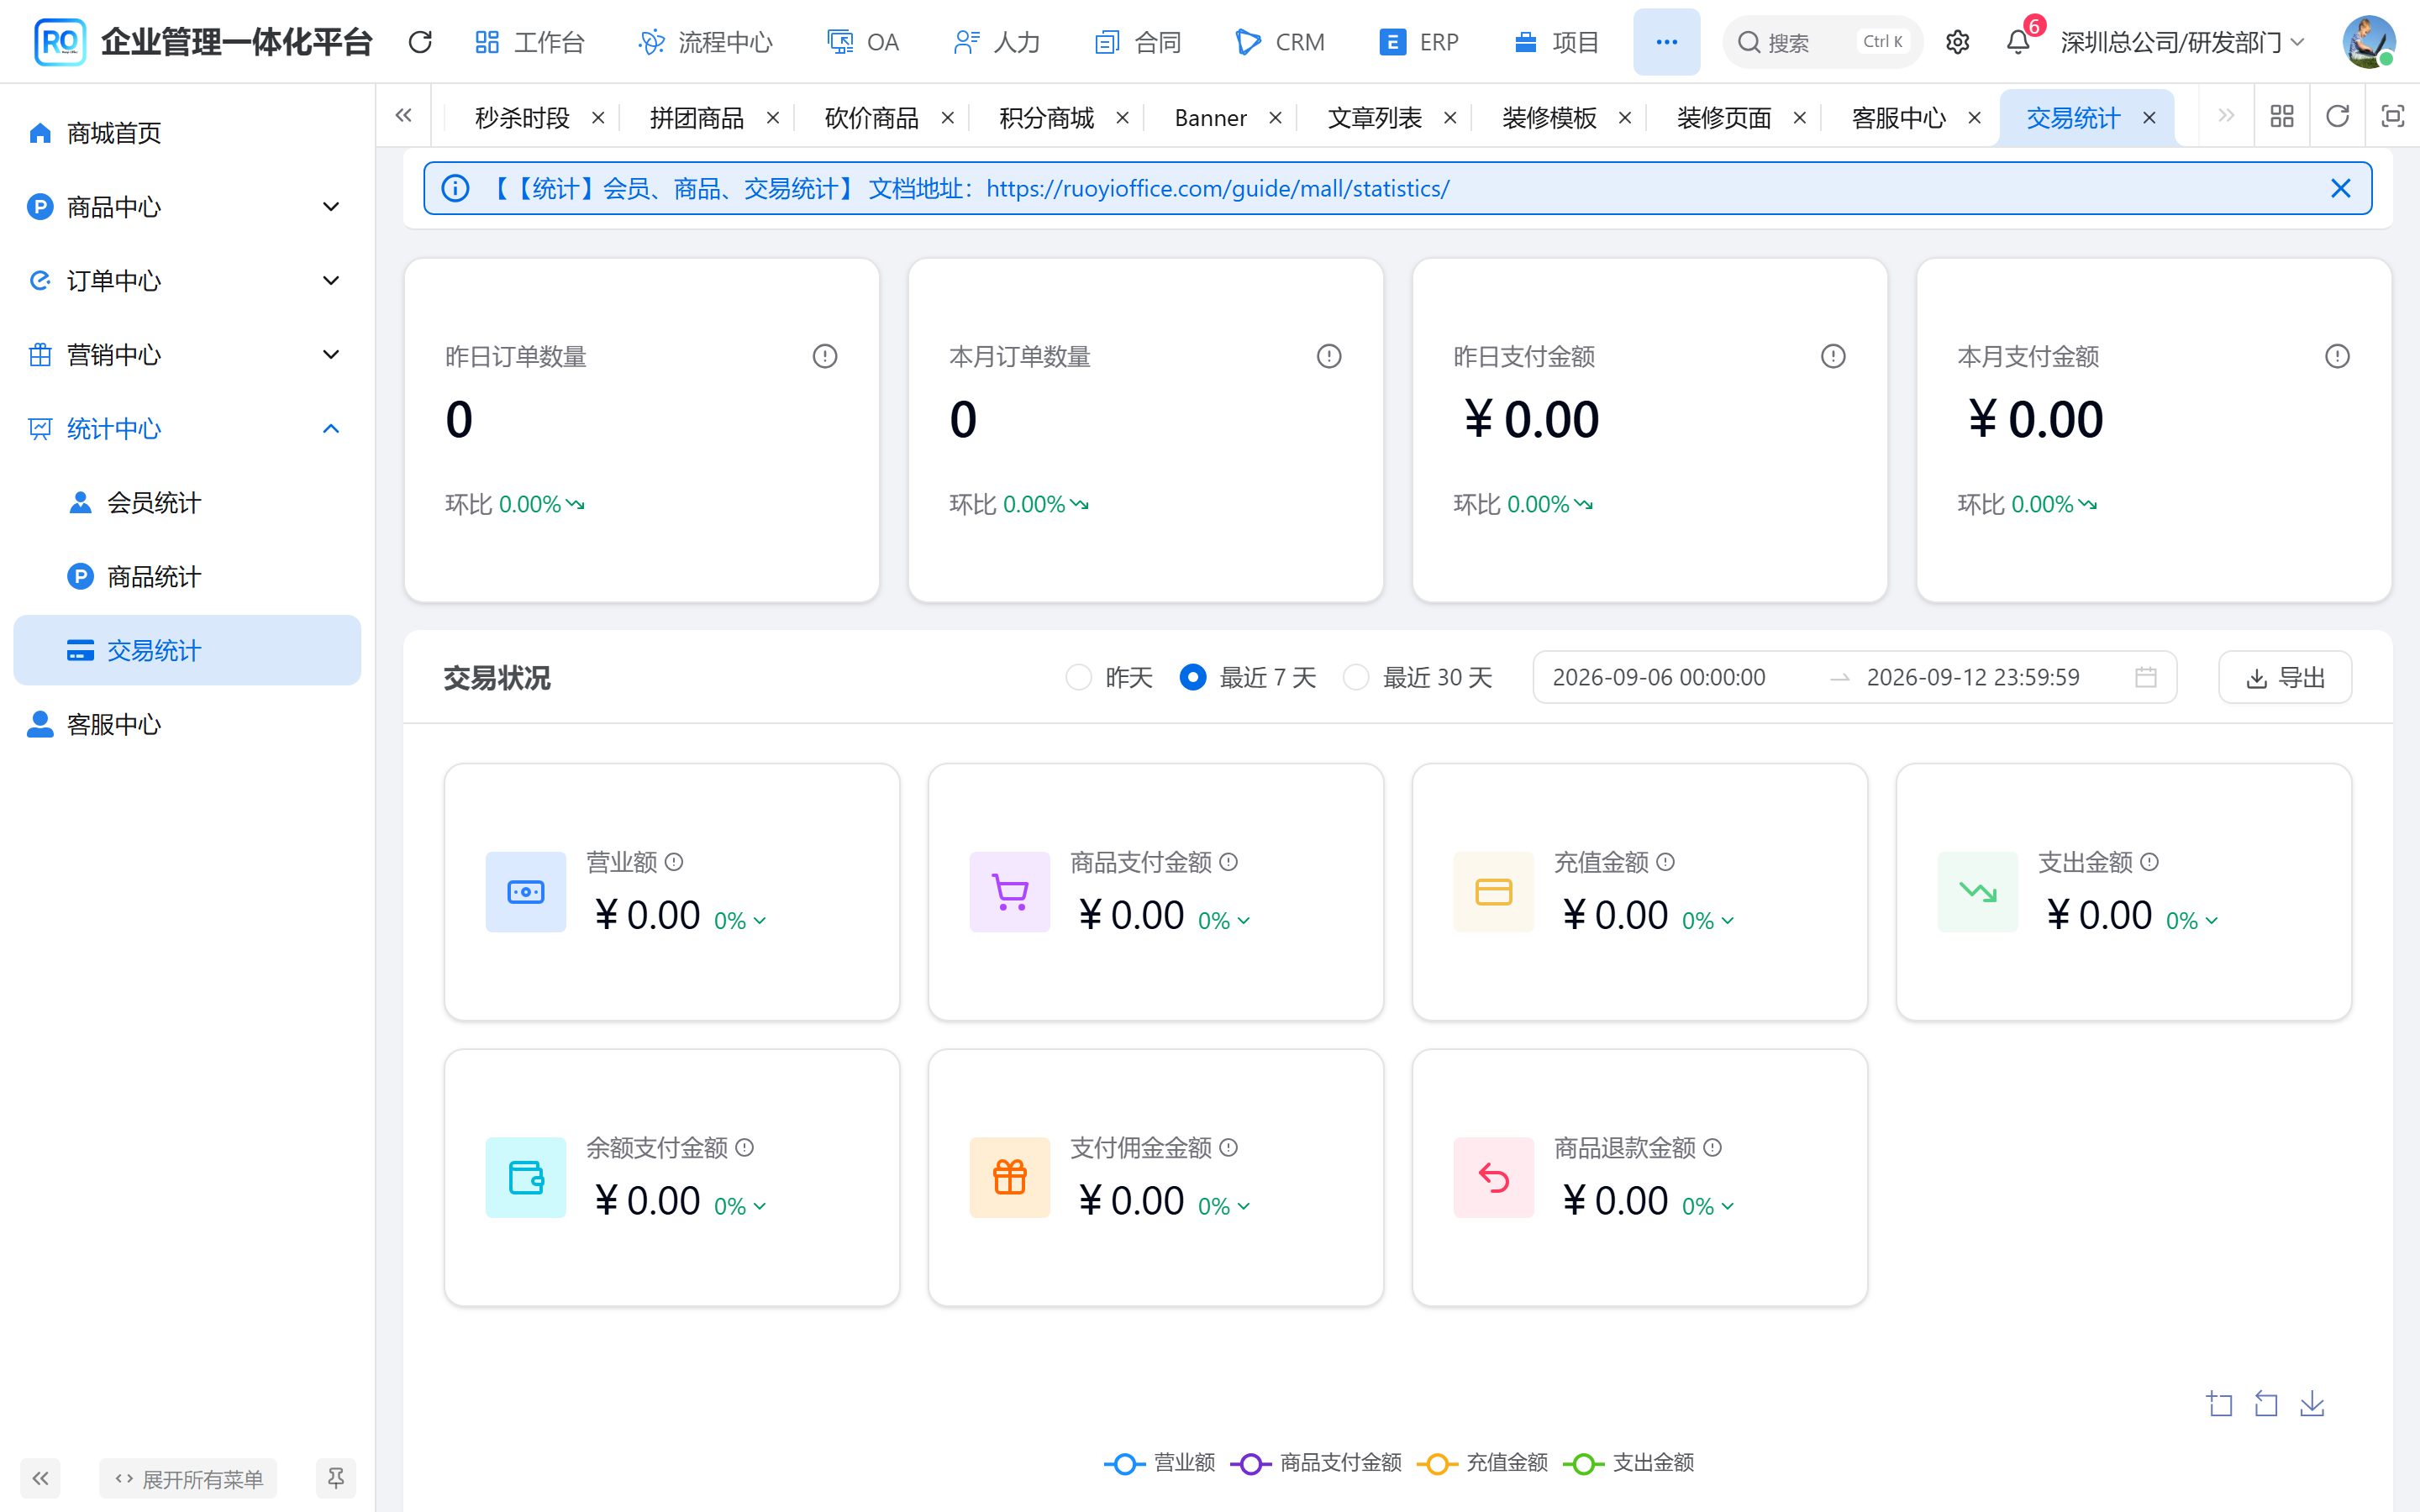The image size is (2420, 1512).
Task: Expand the 营销中心 sidebar menu
Action: coord(187,355)
